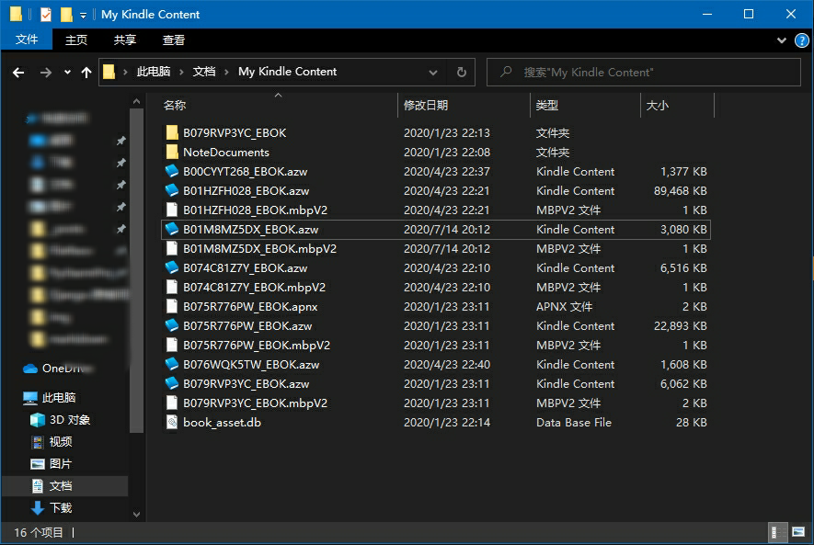This screenshot has height=545, width=814.
Task: Click the Back arrow navigation button
Action: pos(18,72)
